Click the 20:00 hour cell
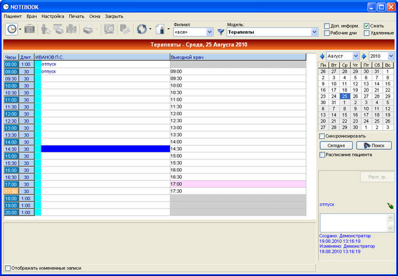Image resolution: width=398 pixels, height=276 pixels. [11, 213]
